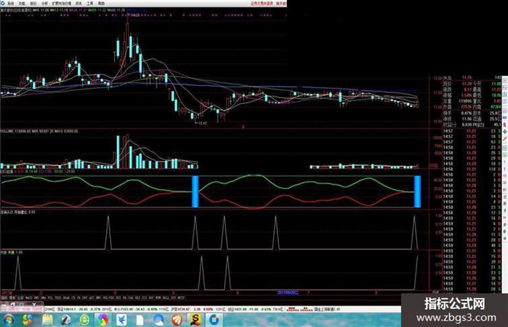Open the Windows Start button
Screen dimensions: 508x327
click(x=8, y=320)
